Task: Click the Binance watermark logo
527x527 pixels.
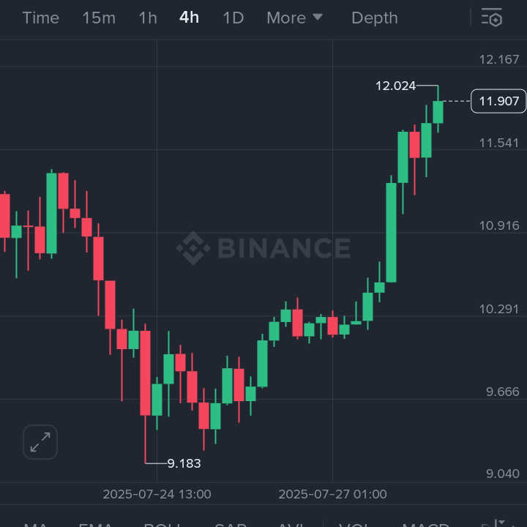Action: (x=263, y=248)
